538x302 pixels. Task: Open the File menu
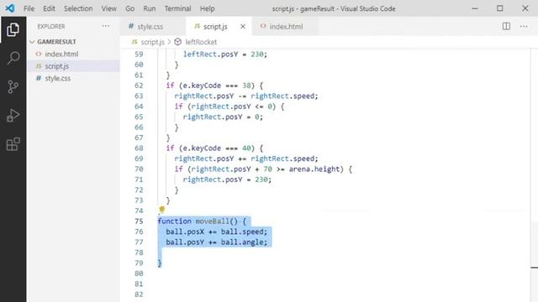tap(29, 8)
